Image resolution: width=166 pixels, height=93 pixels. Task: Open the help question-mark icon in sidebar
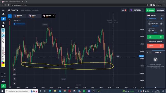[x=3, y=14]
